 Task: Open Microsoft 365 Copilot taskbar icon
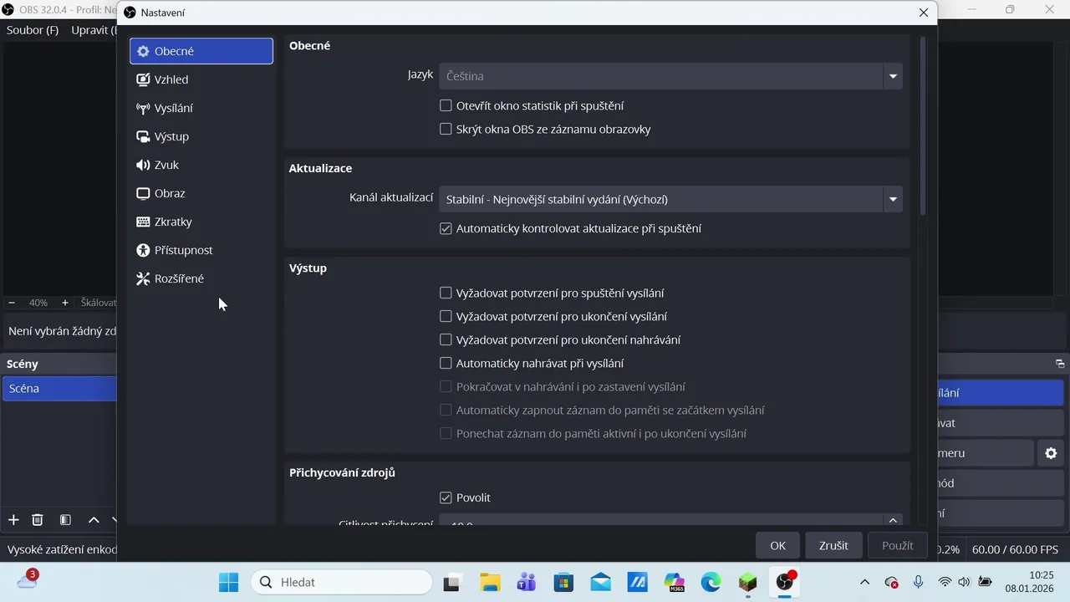tap(674, 582)
